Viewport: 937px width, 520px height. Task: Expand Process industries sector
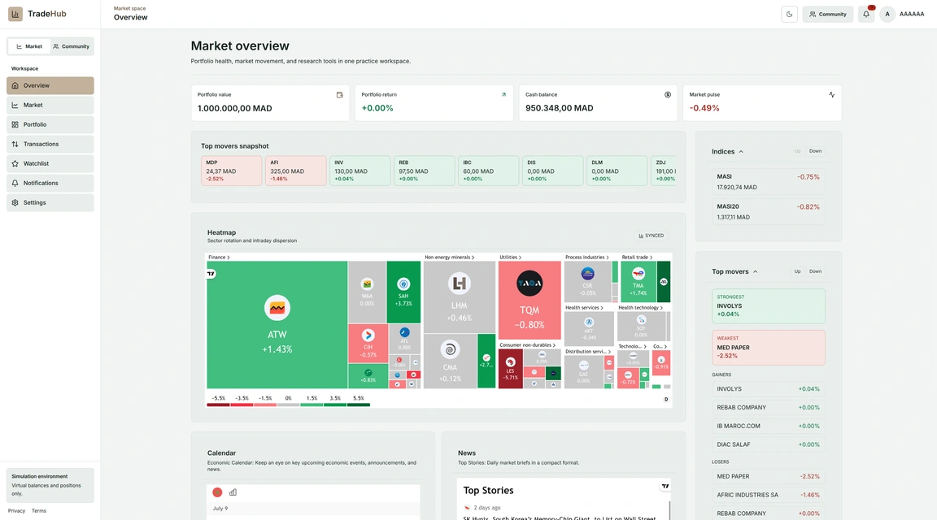586,258
